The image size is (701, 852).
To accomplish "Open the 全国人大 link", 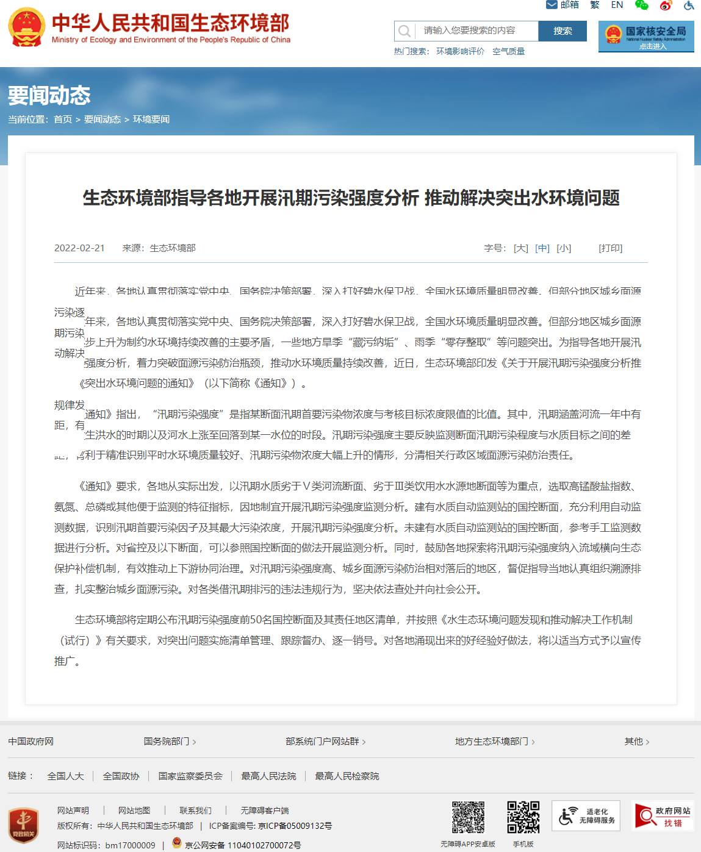I will click(x=66, y=776).
